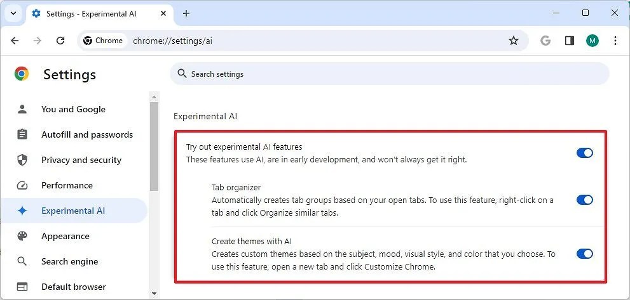630x300 pixels.
Task: Click the magnifier icon for Search engine
Action: point(22,261)
